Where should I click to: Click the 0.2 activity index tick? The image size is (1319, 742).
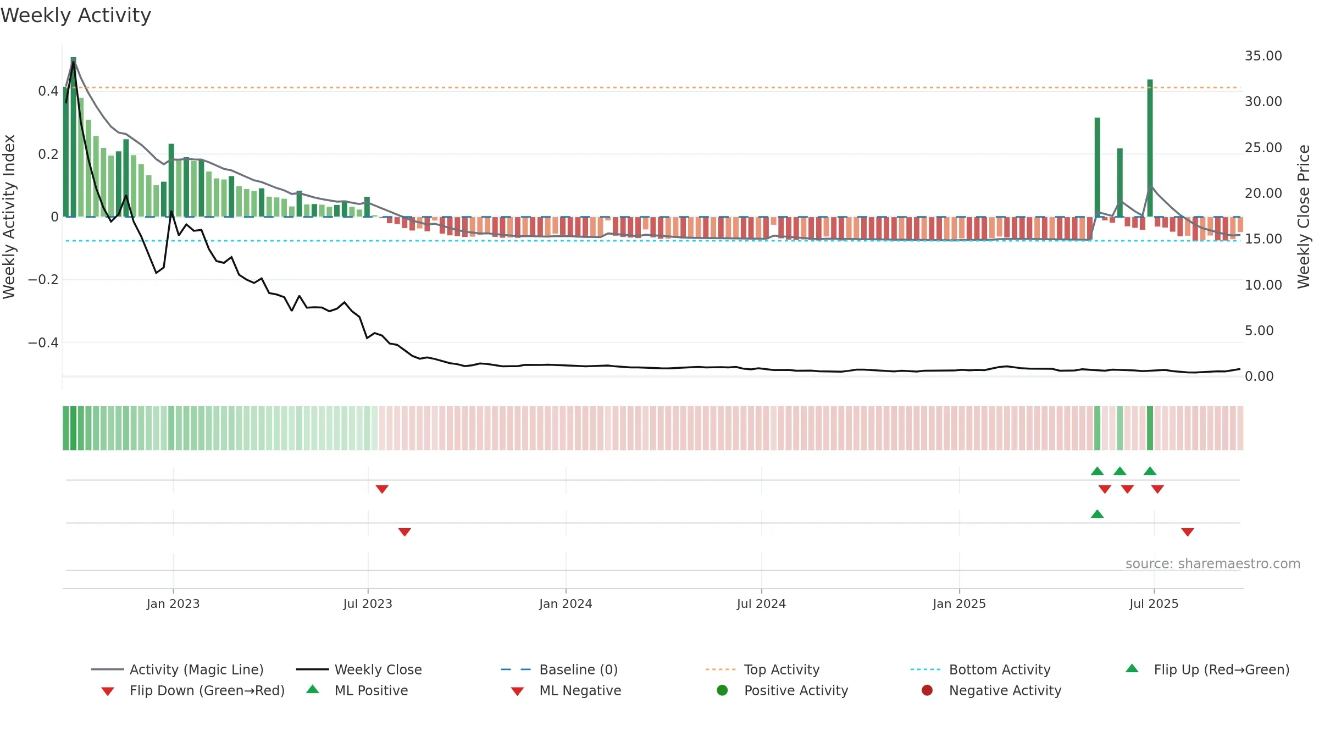(48, 154)
